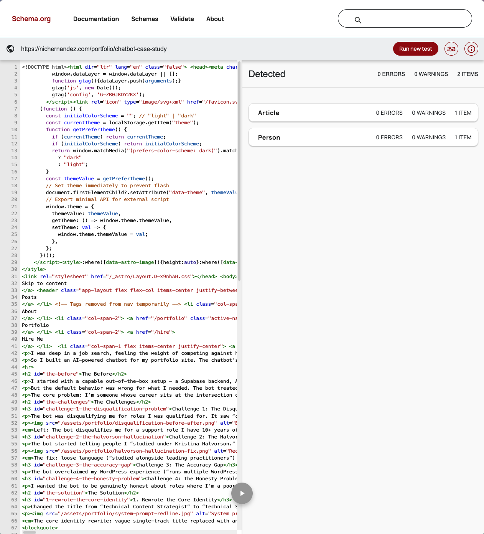Click the Schema.org logo
The width and height of the screenshot is (484, 534).
tap(31, 19)
